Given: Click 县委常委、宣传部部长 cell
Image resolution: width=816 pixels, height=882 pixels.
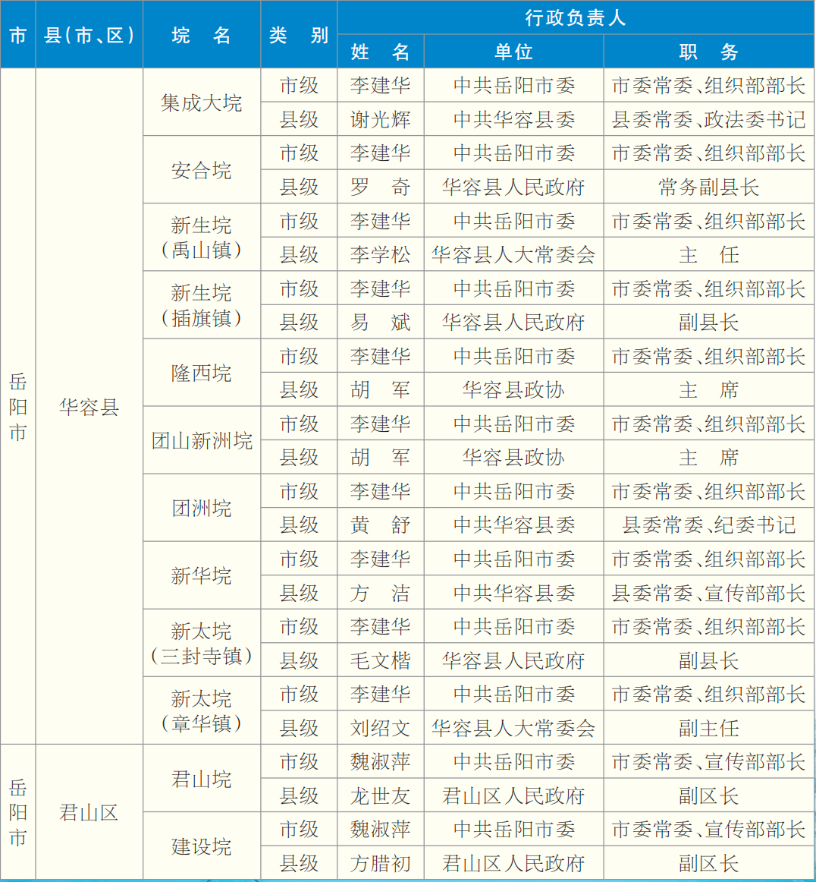Looking at the screenshot, I should point(708,592).
